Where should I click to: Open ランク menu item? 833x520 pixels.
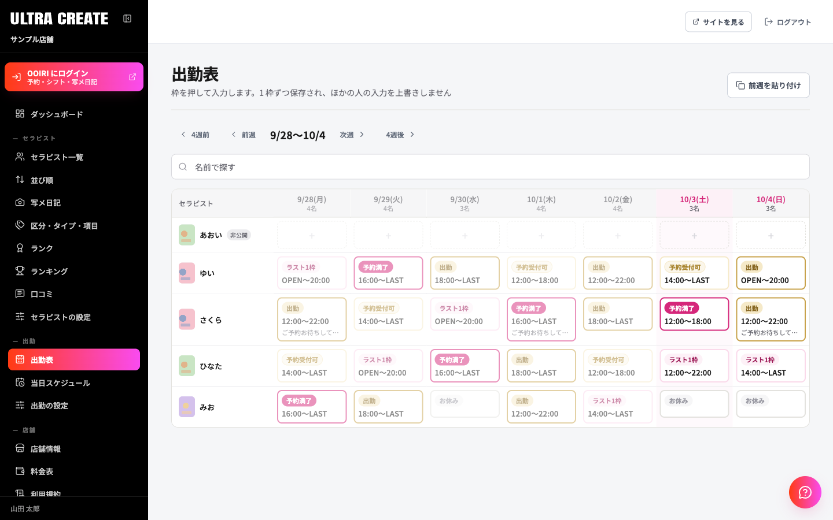click(74, 248)
